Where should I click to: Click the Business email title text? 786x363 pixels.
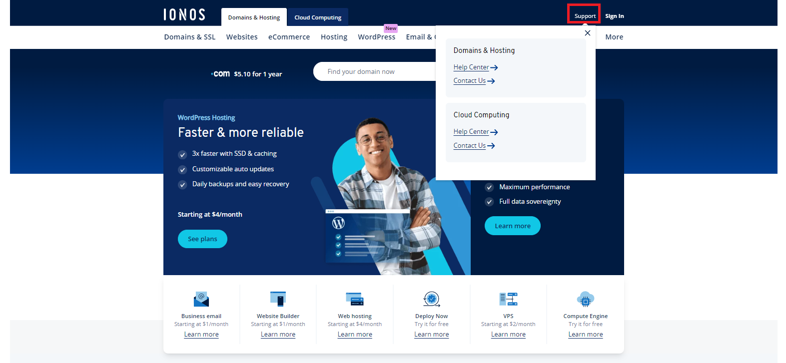[201, 316]
